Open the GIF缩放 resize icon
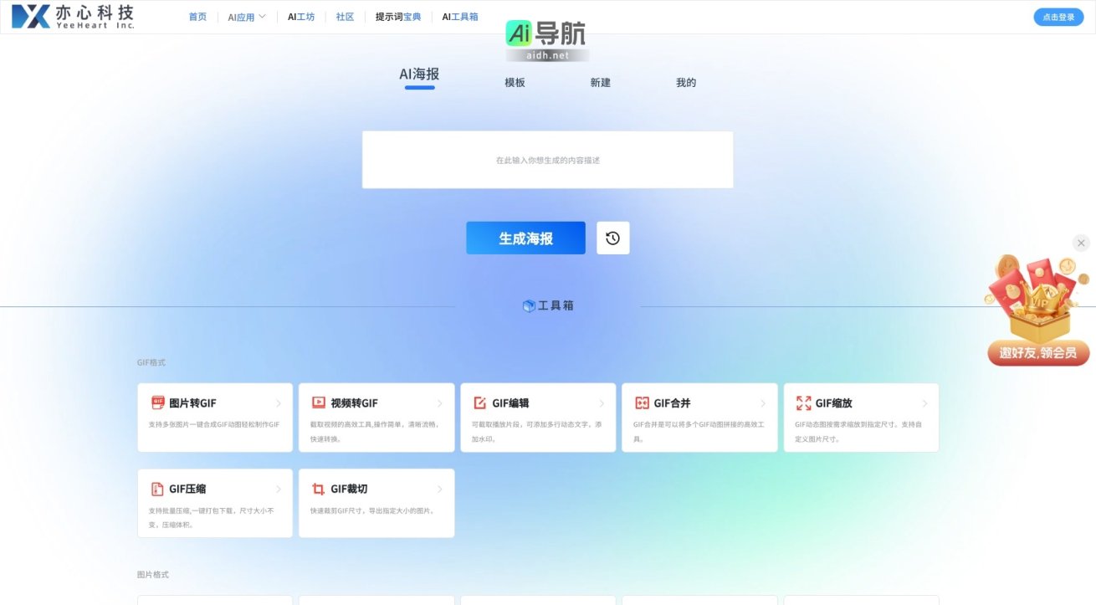The image size is (1096, 605). point(802,402)
